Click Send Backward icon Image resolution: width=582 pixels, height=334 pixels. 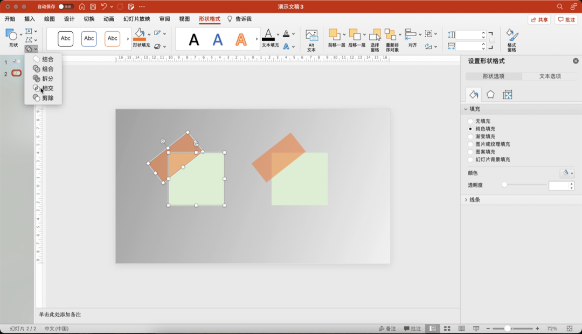[355, 34]
